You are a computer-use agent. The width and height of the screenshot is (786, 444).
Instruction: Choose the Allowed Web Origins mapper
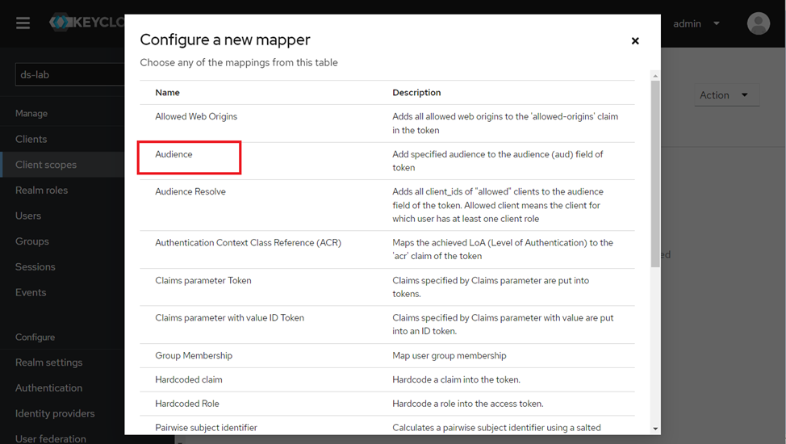pyautogui.click(x=196, y=116)
